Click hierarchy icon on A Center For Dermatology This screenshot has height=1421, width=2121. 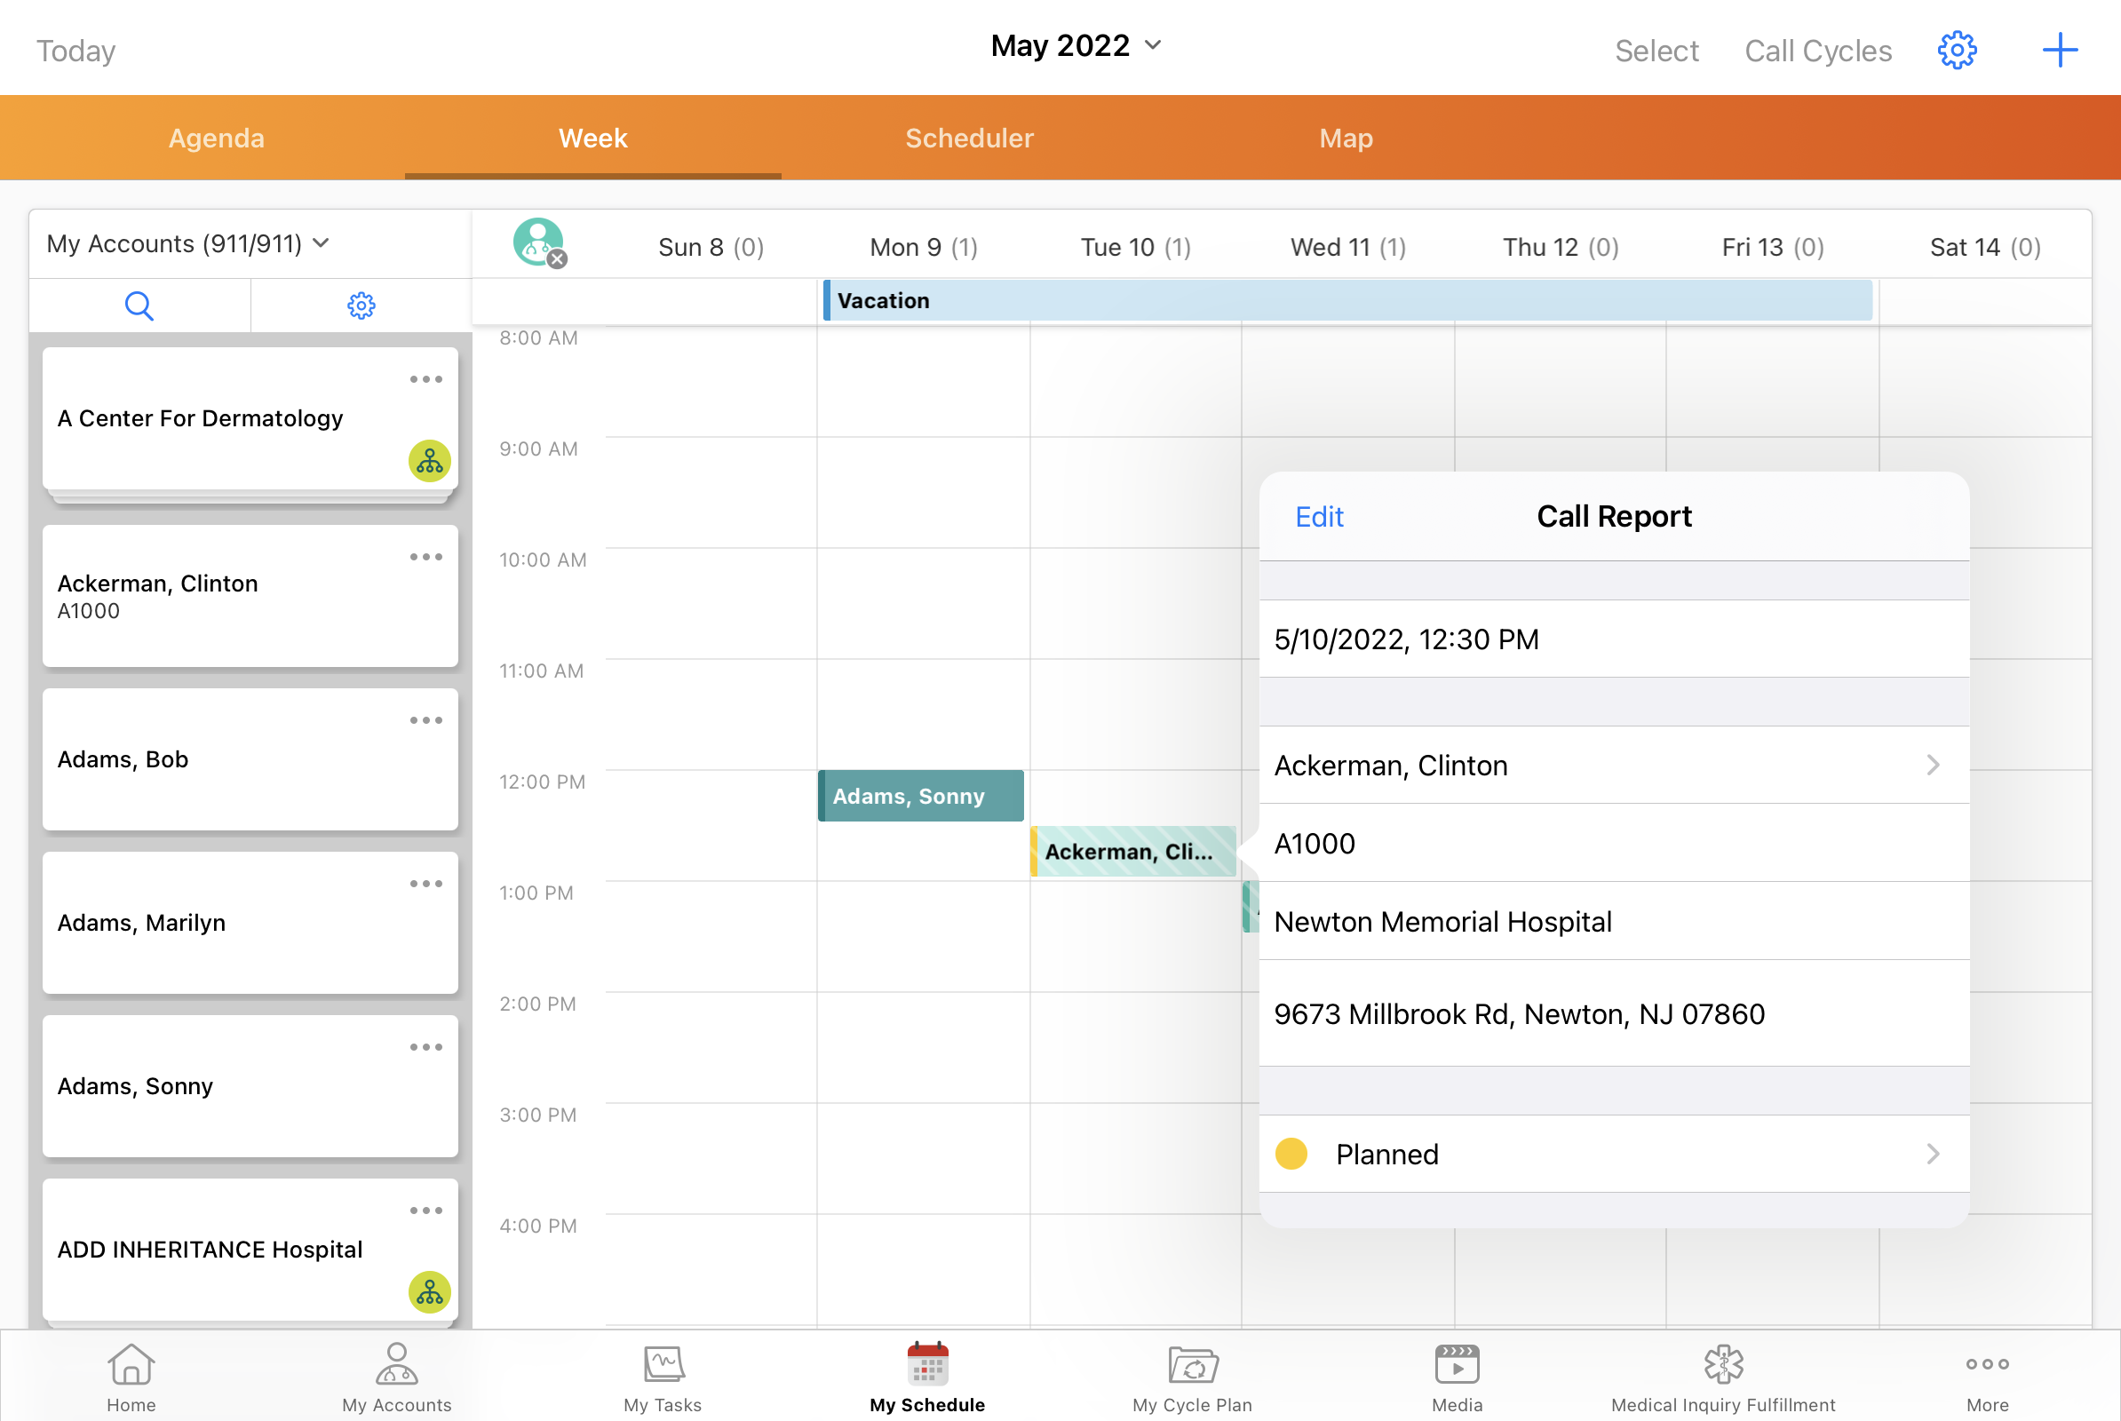[x=430, y=461]
